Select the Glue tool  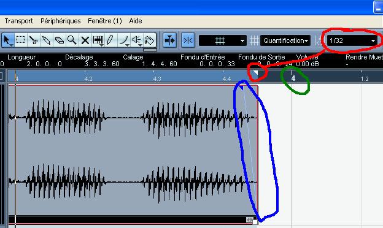tap(47, 40)
